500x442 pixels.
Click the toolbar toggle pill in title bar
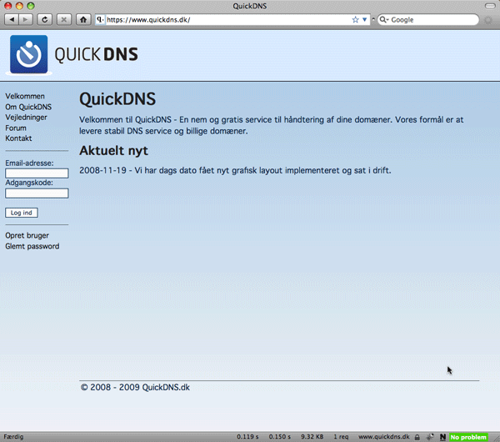490,6
